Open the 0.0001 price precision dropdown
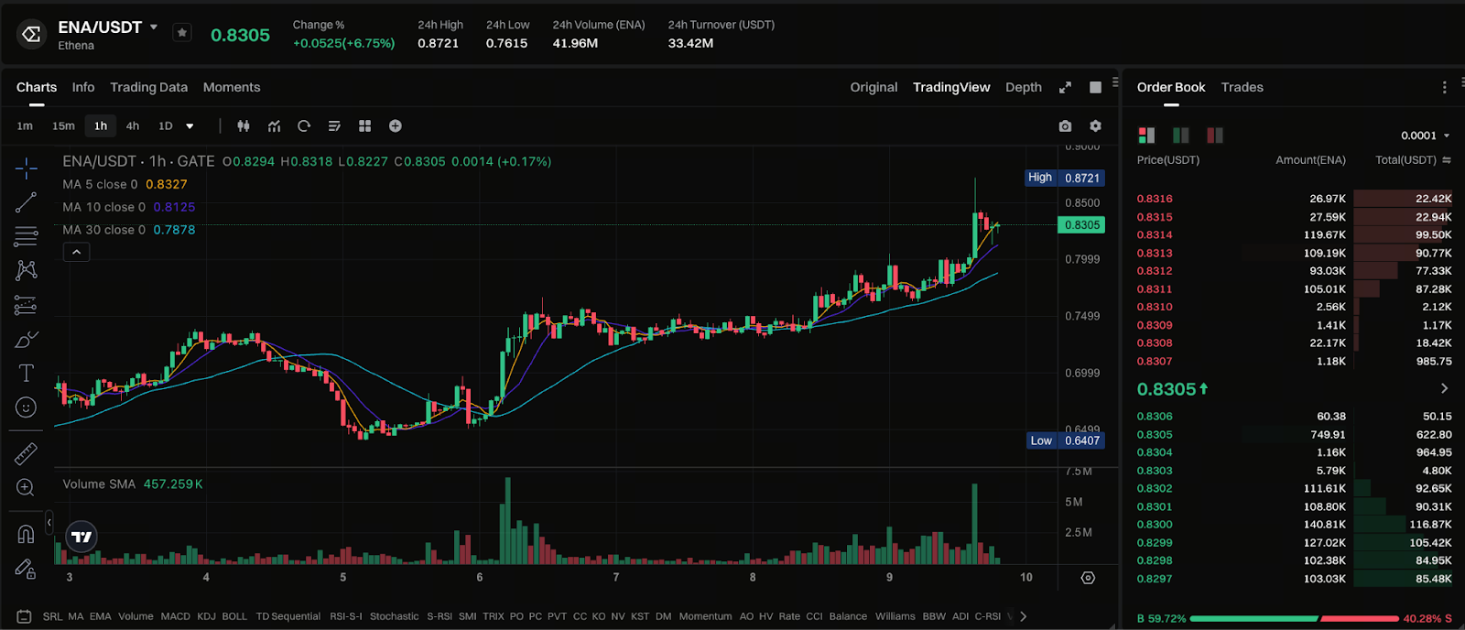The height and width of the screenshot is (630, 1465). (x=1426, y=136)
